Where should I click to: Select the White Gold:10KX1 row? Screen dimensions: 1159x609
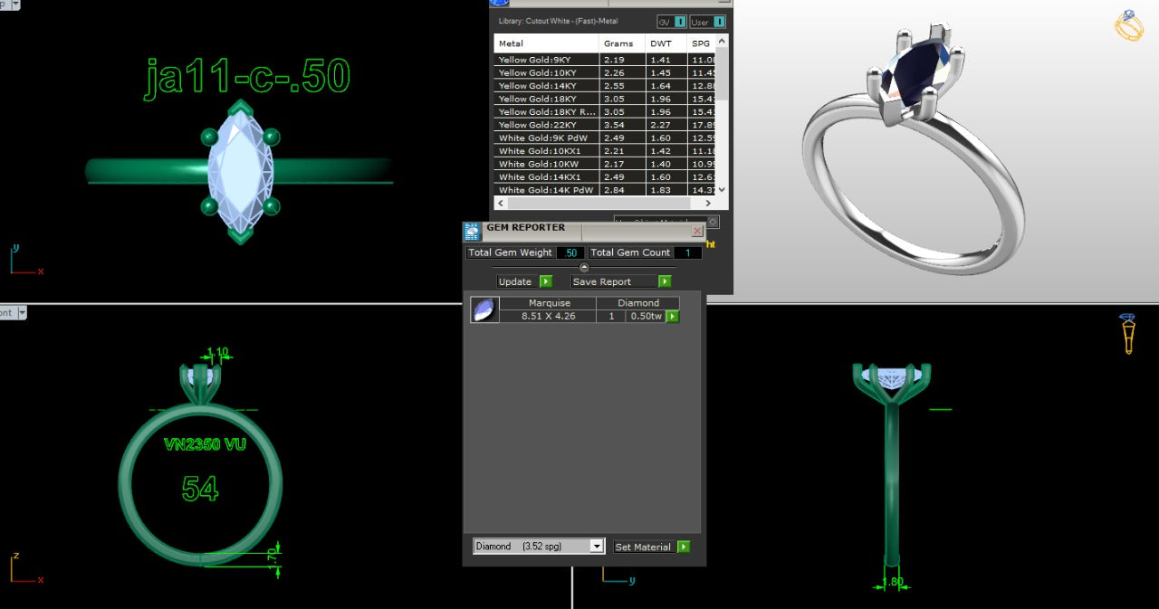point(605,151)
